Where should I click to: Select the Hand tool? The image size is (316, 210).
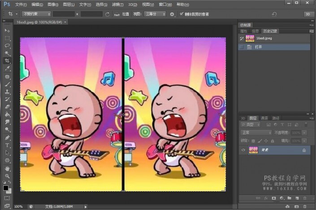tap(7, 168)
